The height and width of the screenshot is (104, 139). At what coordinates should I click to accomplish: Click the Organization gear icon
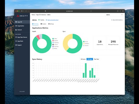coord(16,26)
